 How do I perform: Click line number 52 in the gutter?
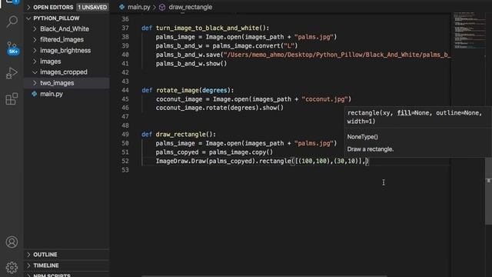125,161
